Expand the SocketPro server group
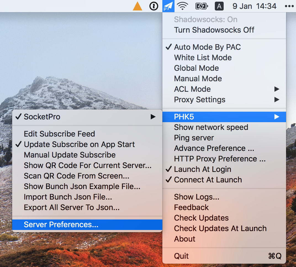The width and height of the screenshot is (296, 267). (87, 117)
